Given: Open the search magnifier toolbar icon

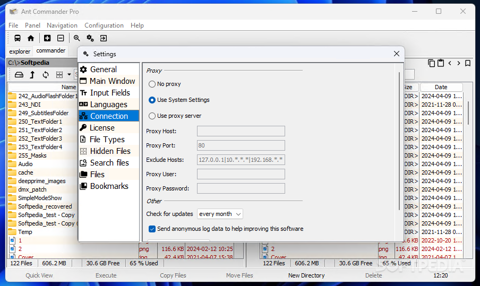Looking at the screenshot, I should click(x=76, y=38).
